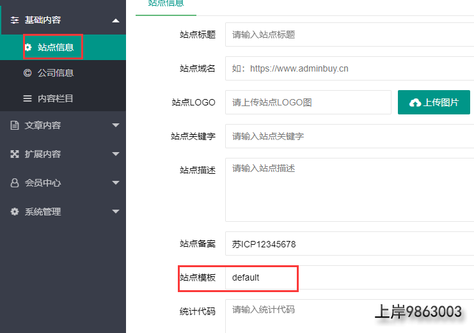The height and width of the screenshot is (333, 474).
Task: Click the 站点关键字 field label
Action: pos(193,136)
